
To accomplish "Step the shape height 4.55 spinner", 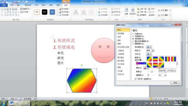I will point(170,10).
